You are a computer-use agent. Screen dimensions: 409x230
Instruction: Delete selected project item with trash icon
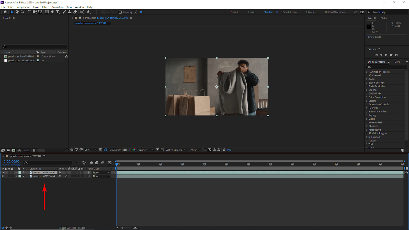(x=34, y=150)
